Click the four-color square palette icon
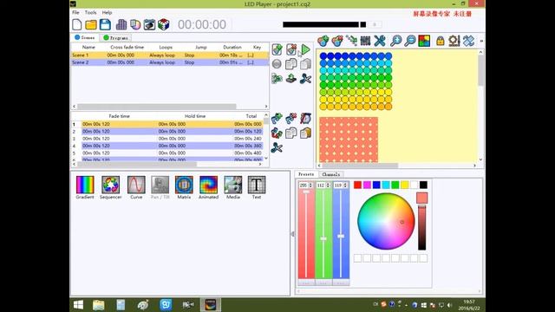Viewport: 555px width, 312px height. point(424,41)
